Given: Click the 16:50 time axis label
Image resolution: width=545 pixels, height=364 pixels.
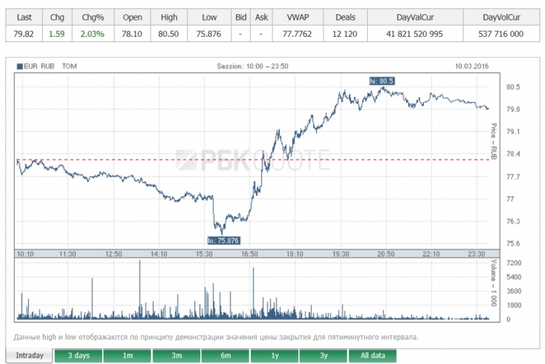Looking at the screenshot, I should (250, 254).
